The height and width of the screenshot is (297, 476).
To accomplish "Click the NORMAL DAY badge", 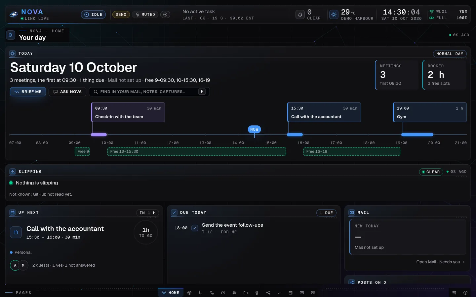I will click(x=450, y=54).
